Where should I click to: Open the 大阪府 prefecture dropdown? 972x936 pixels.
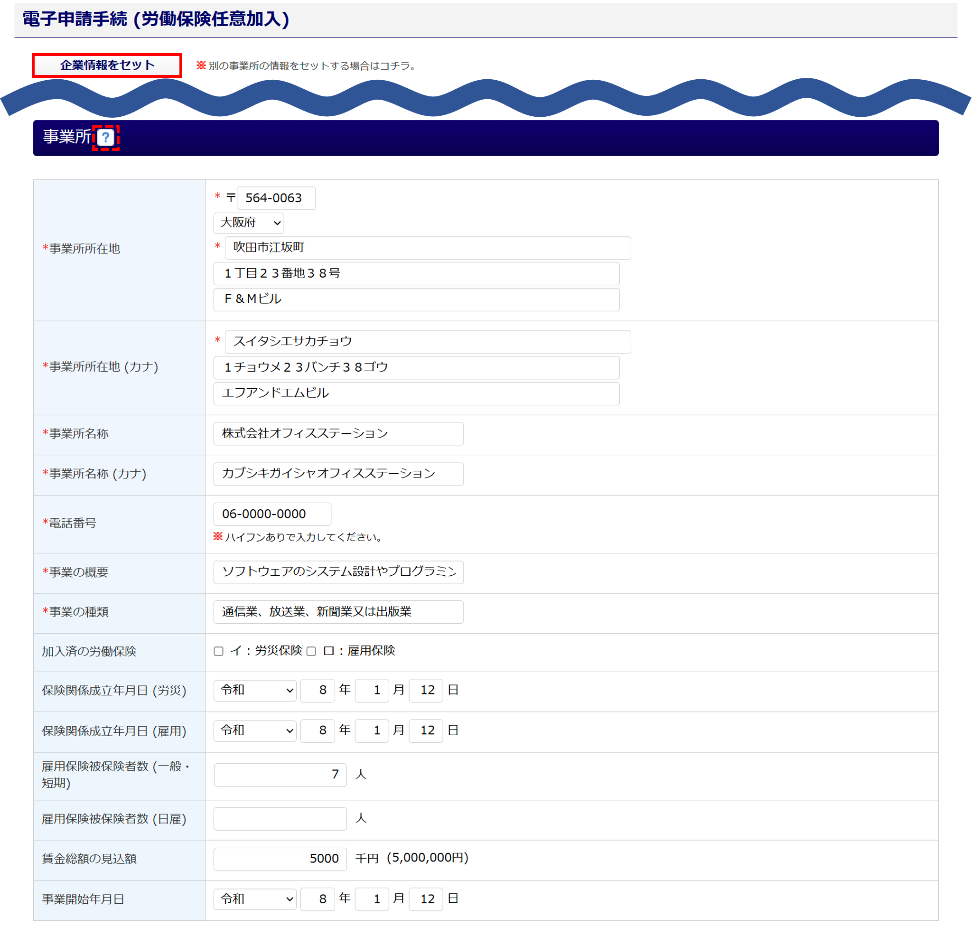click(x=249, y=223)
